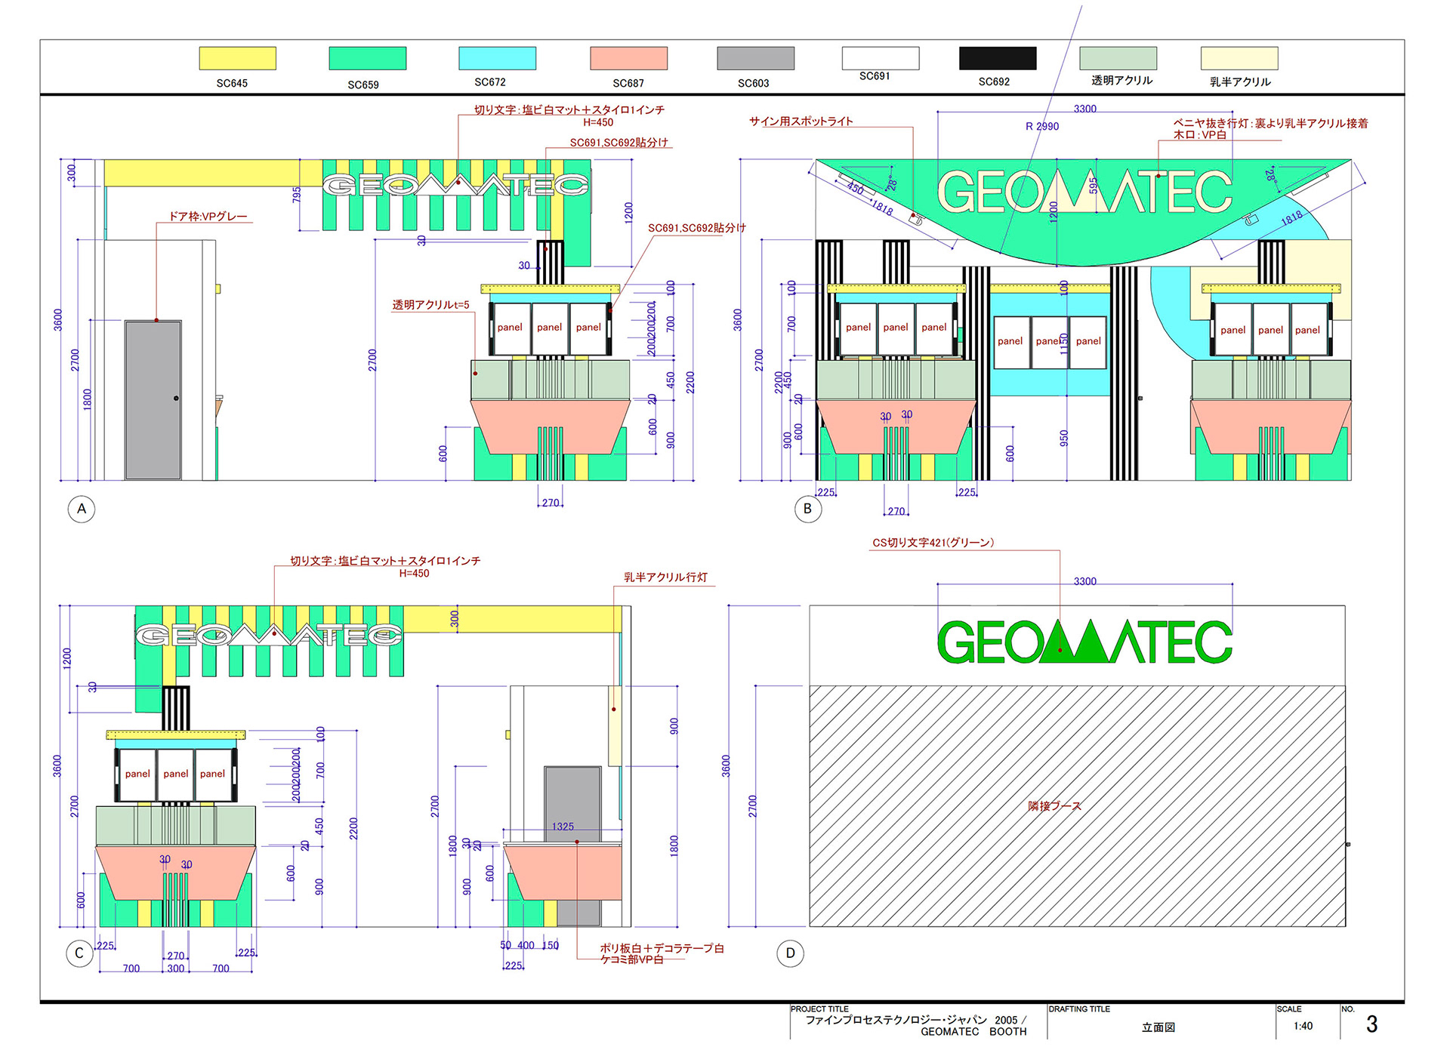Click the 'SC672' label under the legend
Image resolution: width=1450 pixels, height=1050 pixels.
[x=490, y=82]
